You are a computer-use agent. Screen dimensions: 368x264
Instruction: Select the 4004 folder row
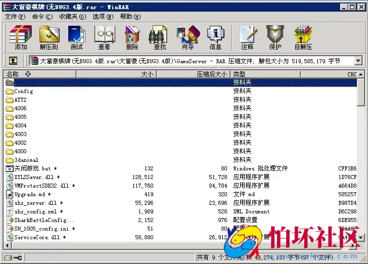180,125
